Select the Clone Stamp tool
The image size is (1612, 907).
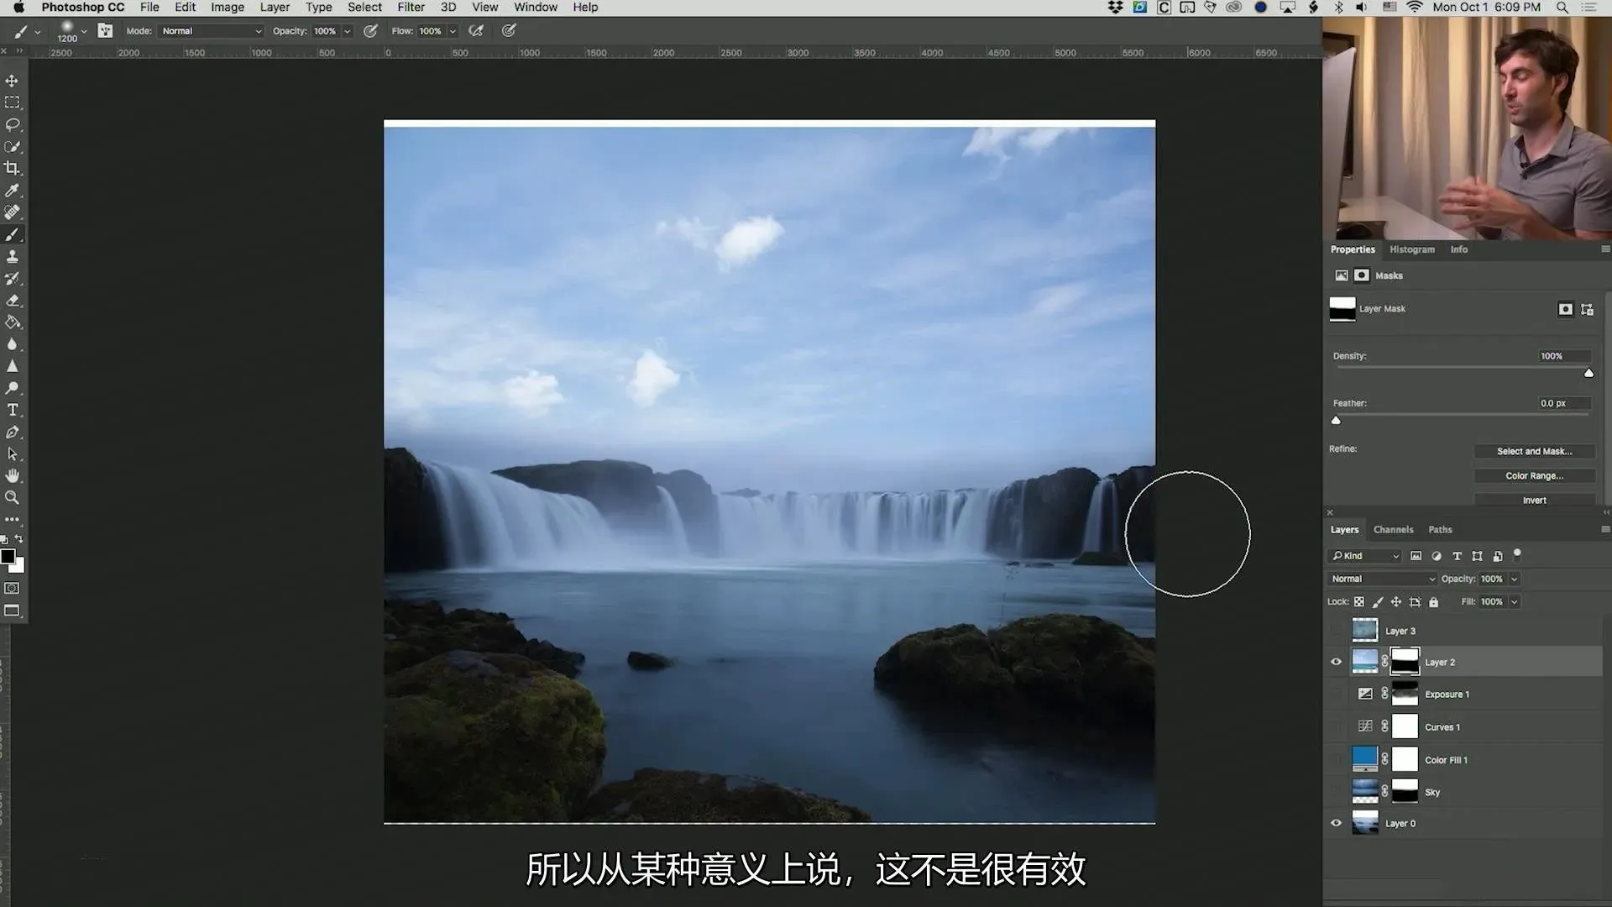tap(12, 256)
